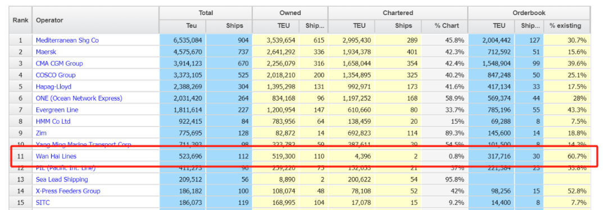This screenshot has height=210, width=607.
Task: Select the orderbook TEU cell 1,548,904
Action: (492, 63)
